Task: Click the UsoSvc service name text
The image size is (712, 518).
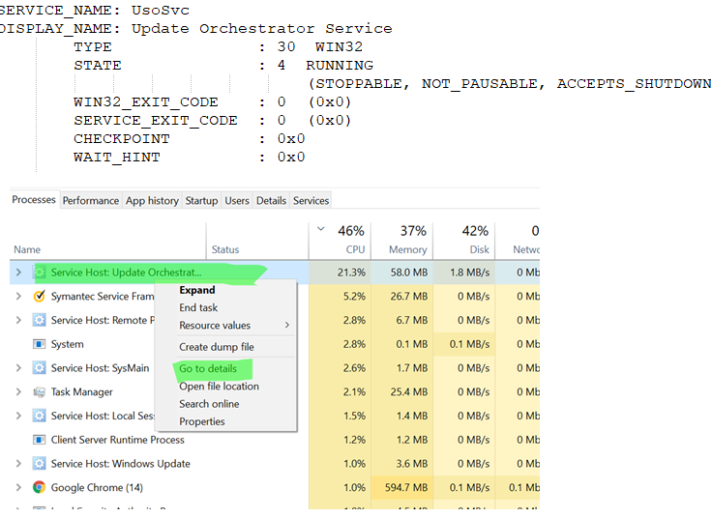Action: coord(161,10)
